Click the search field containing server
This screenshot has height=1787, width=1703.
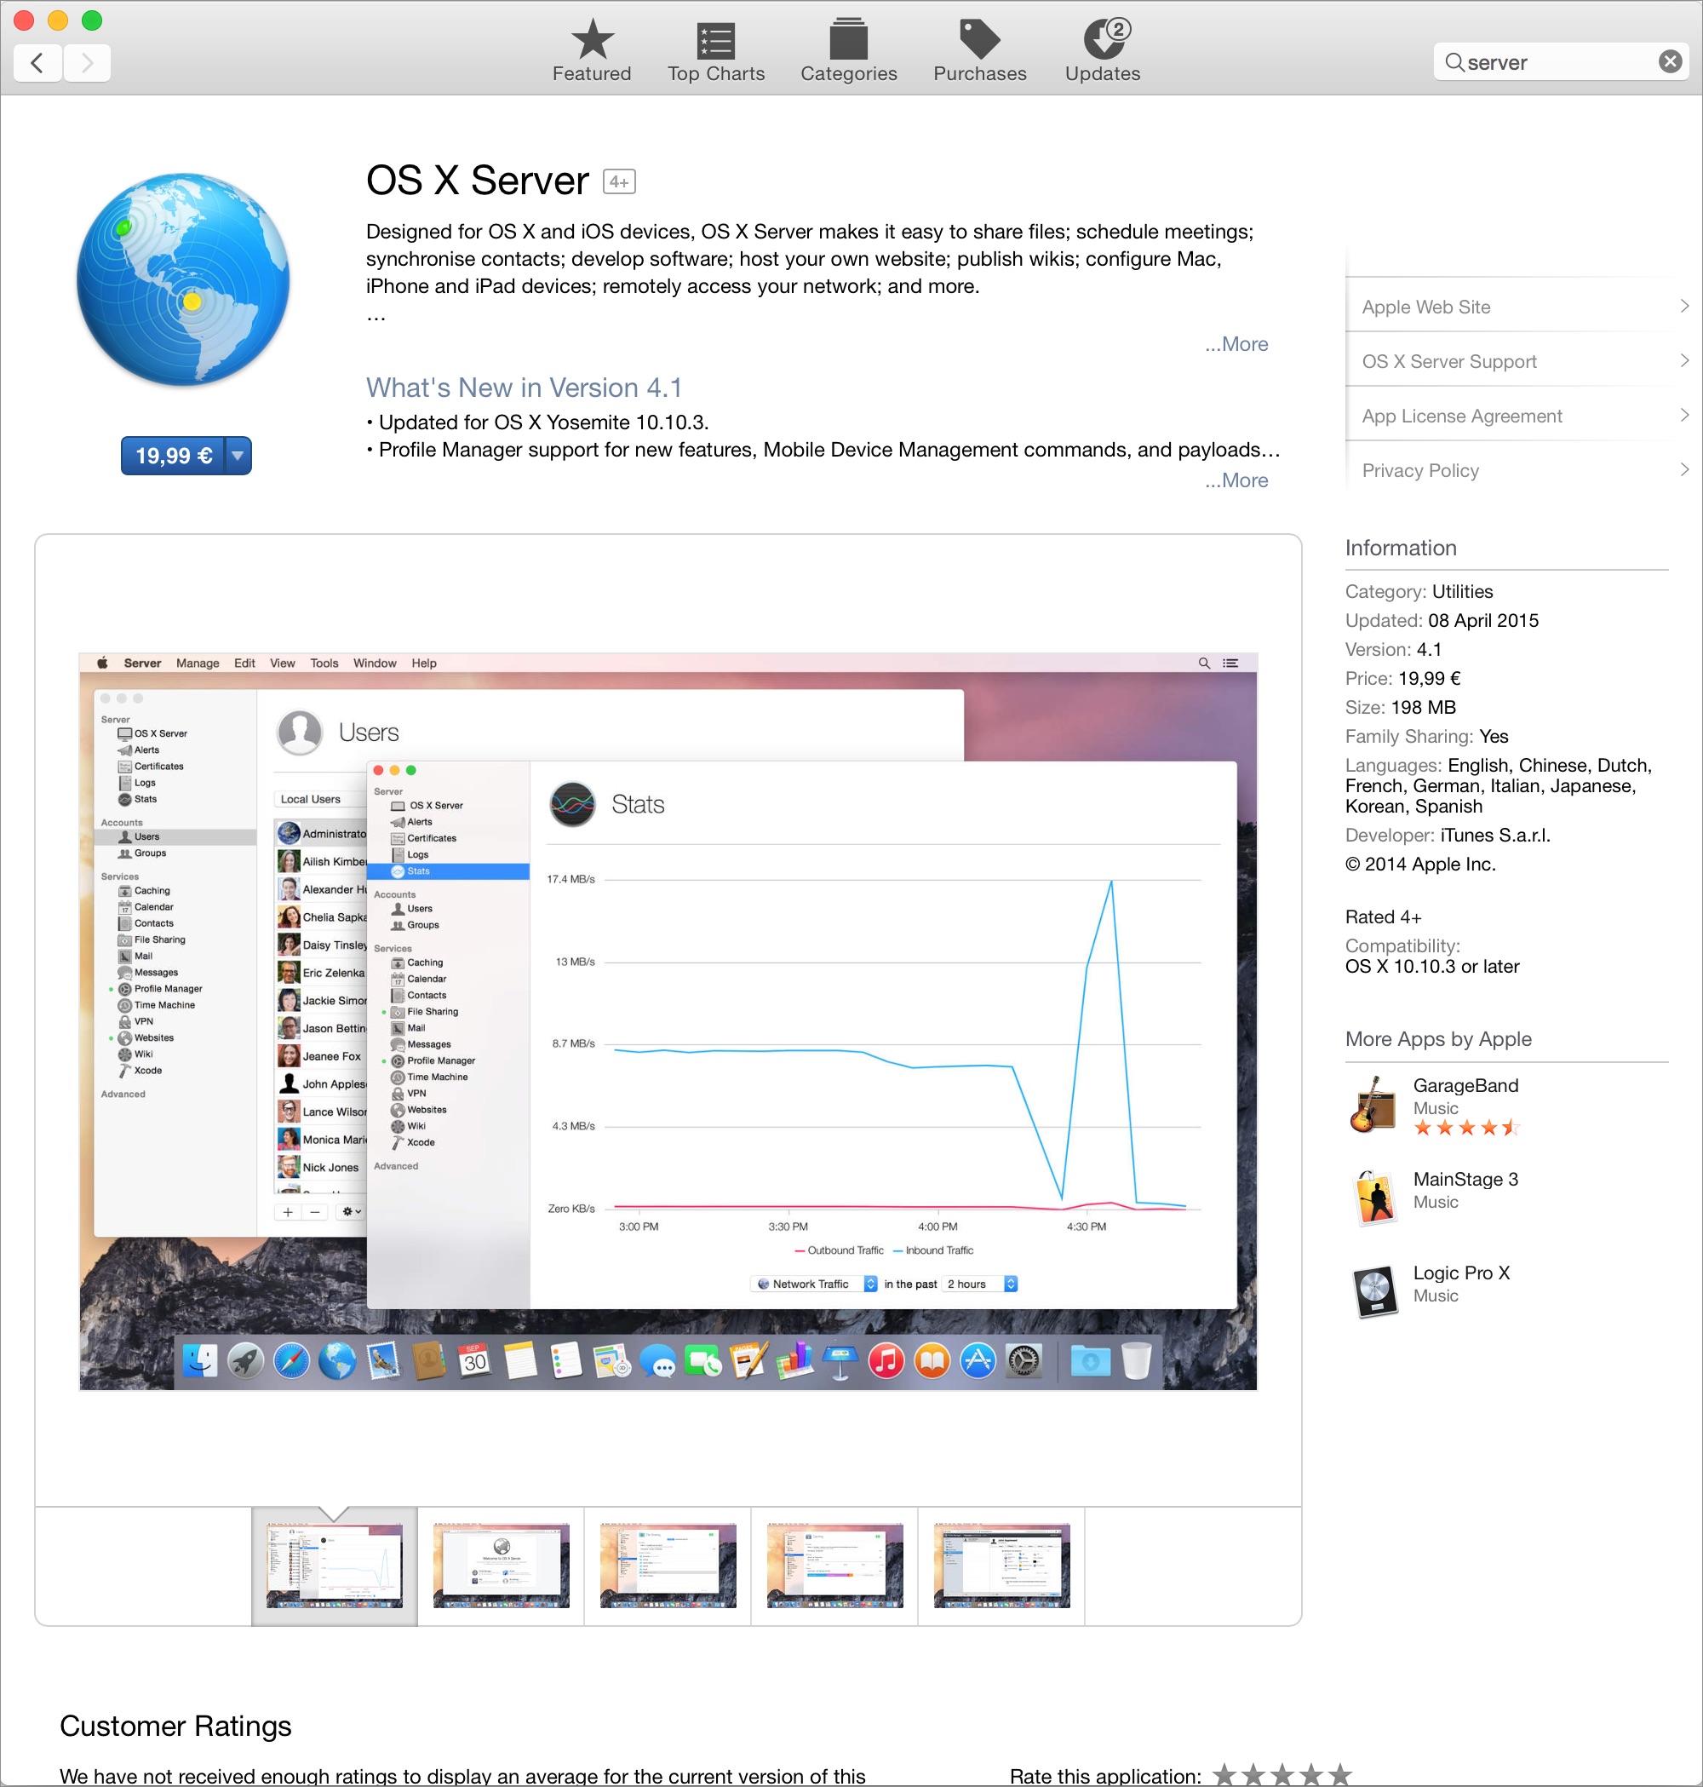[1560, 61]
